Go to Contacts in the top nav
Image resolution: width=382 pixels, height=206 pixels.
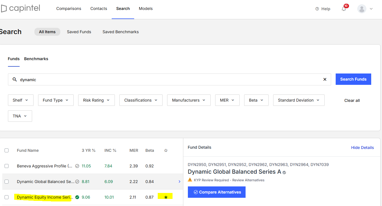tap(99, 9)
